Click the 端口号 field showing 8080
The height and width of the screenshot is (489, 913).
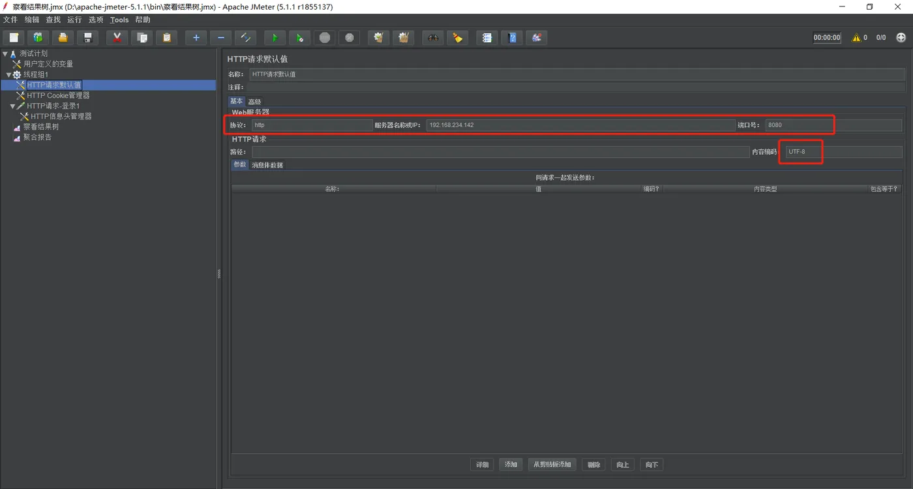pos(833,125)
